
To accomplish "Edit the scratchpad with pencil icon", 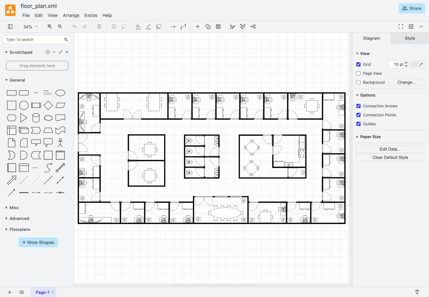I will point(60,52).
